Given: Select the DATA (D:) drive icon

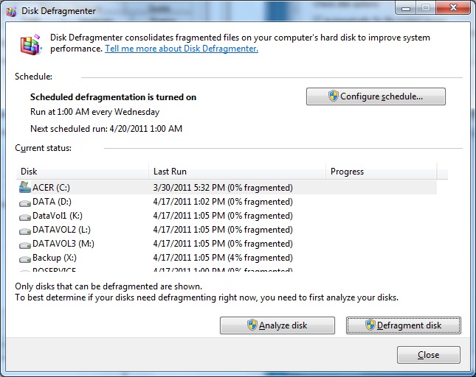Looking at the screenshot, I should pyautogui.click(x=25, y=202).
